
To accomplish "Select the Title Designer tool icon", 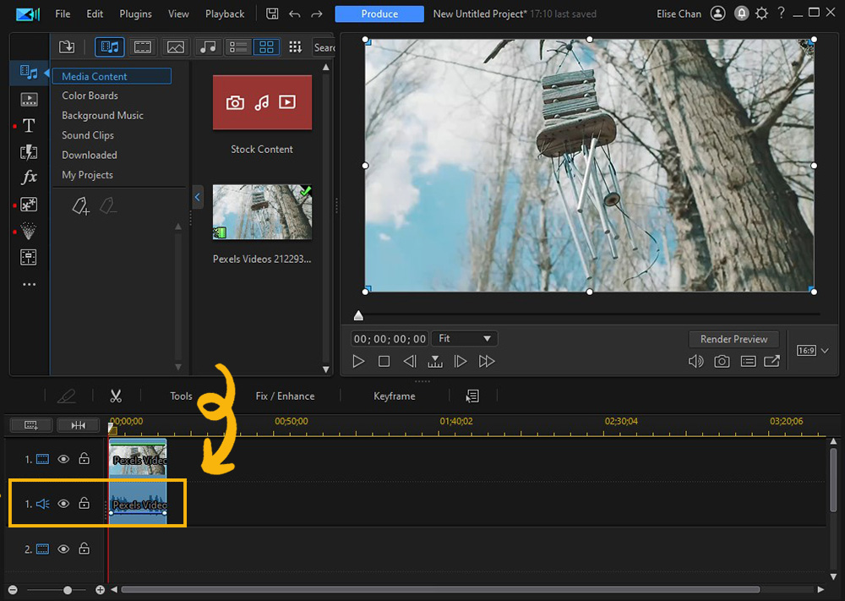I will click(x=29, y=125).
